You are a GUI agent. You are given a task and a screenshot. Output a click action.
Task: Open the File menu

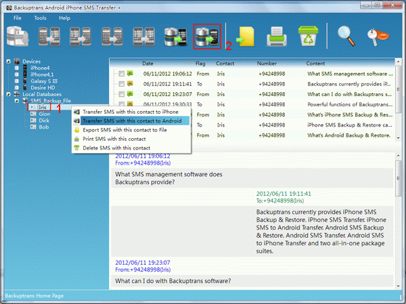pos(18,18)
